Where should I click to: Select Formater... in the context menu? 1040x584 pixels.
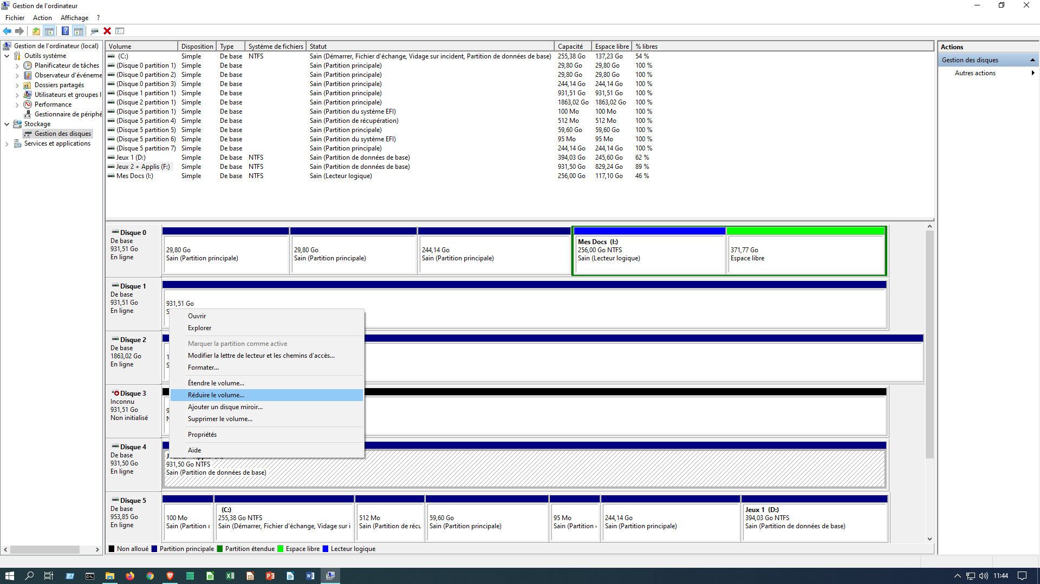[x=203, y=368]
